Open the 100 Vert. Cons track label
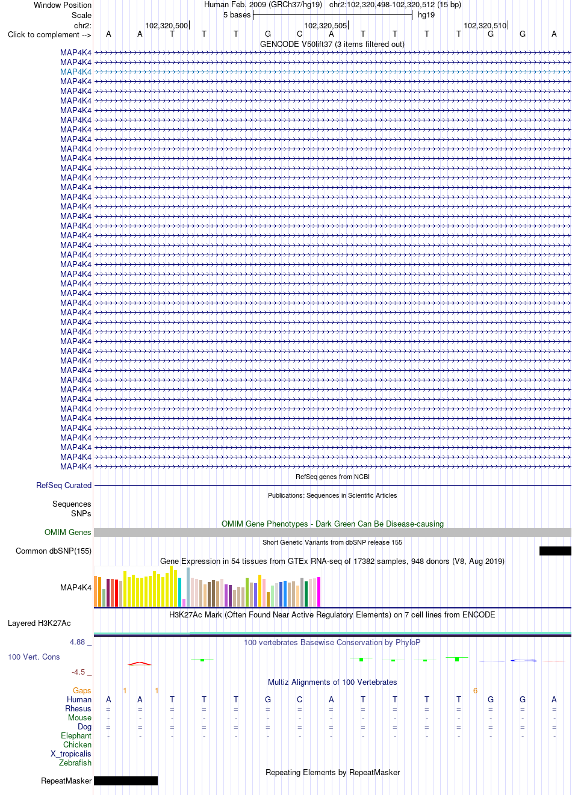 pos(34,657)
